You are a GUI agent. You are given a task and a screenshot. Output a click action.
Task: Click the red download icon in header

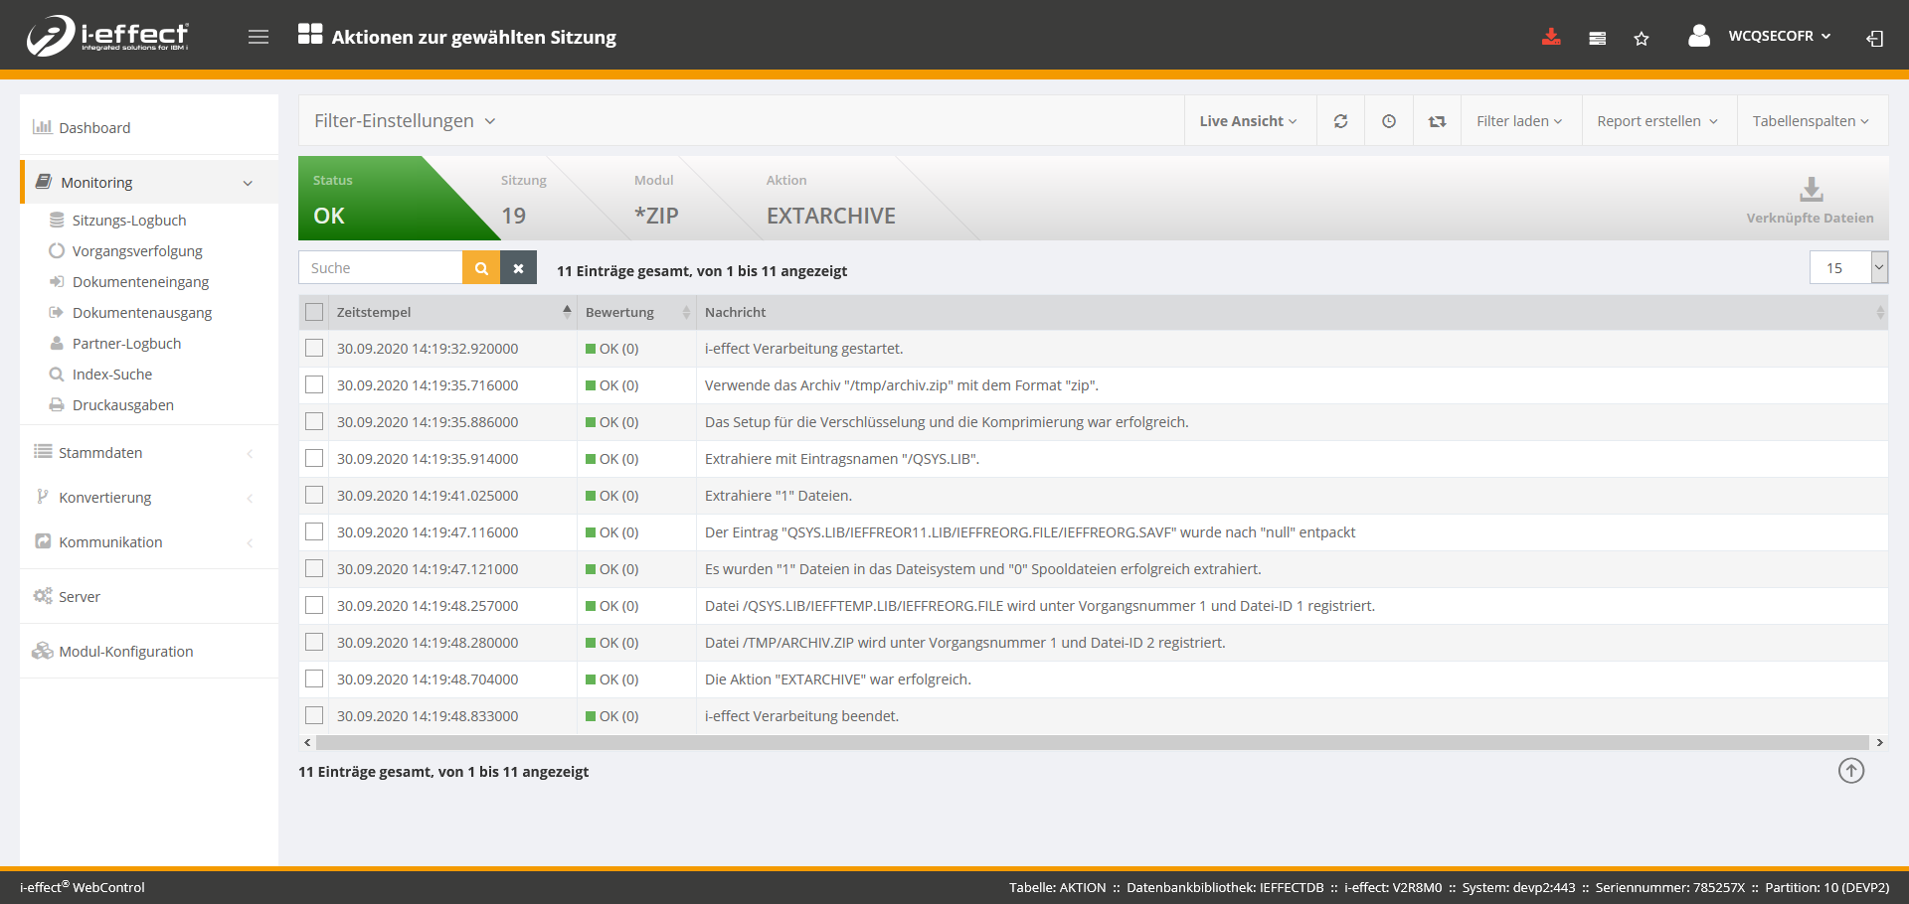(x=1550, y=38)
